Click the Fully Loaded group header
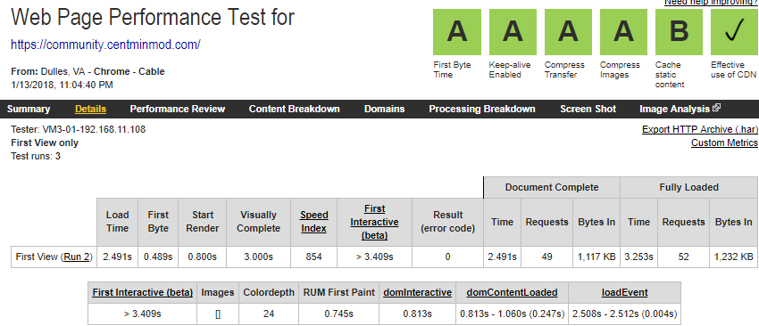Viewport: 759px width, 326px height. pos(688,187)
